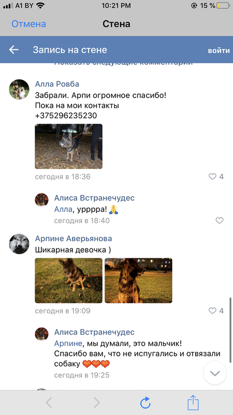Tap the Арпине mention link in the last reply
The width and height of the screenshot is (233, 415).
[x=68, y=344]
